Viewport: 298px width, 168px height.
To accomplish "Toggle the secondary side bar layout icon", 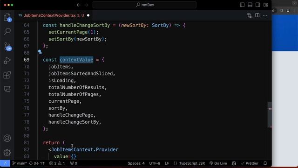I will pyautogui.click(x=257, y=5).
